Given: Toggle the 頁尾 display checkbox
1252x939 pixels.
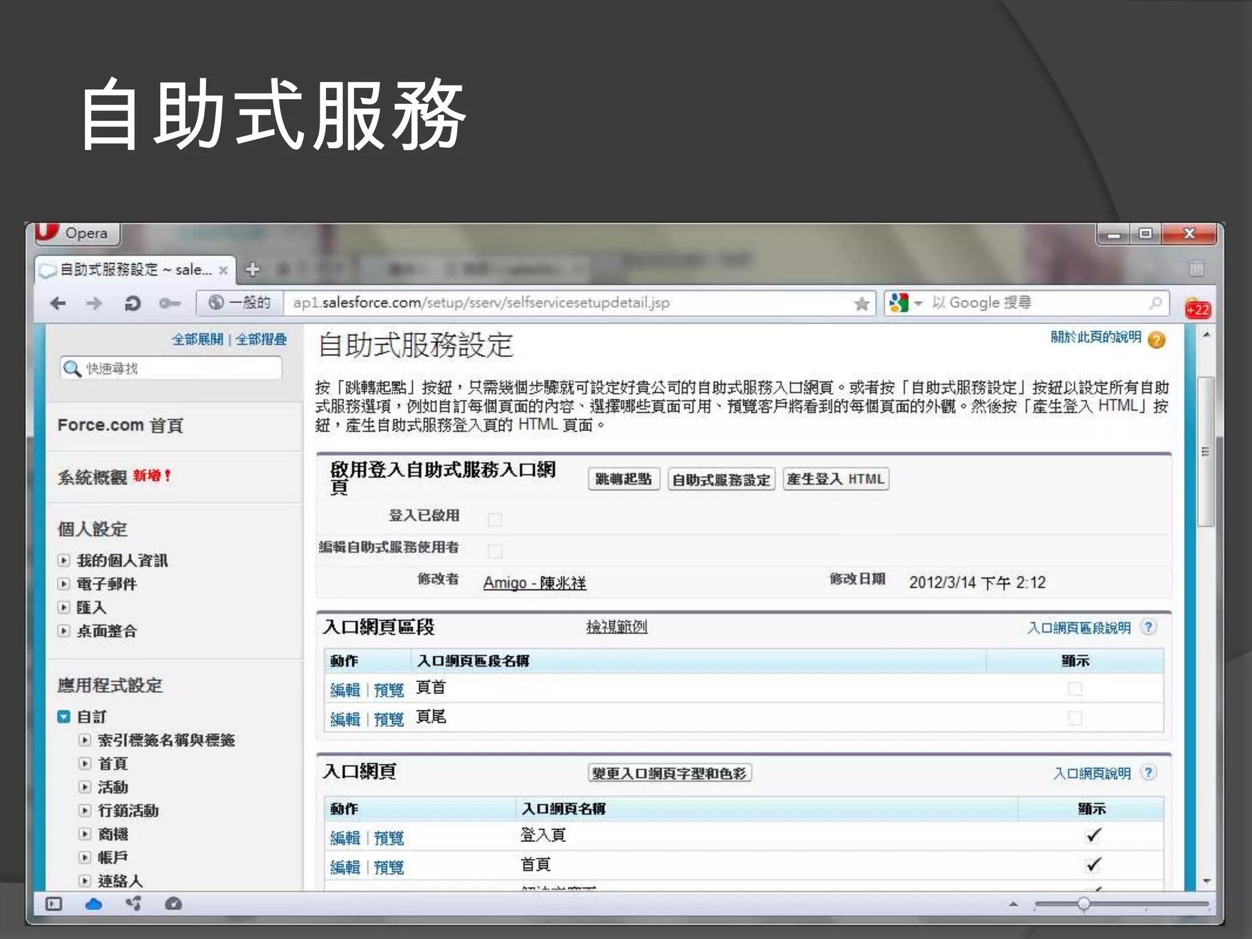Looking at the screenshot, I should (1075, 718).
